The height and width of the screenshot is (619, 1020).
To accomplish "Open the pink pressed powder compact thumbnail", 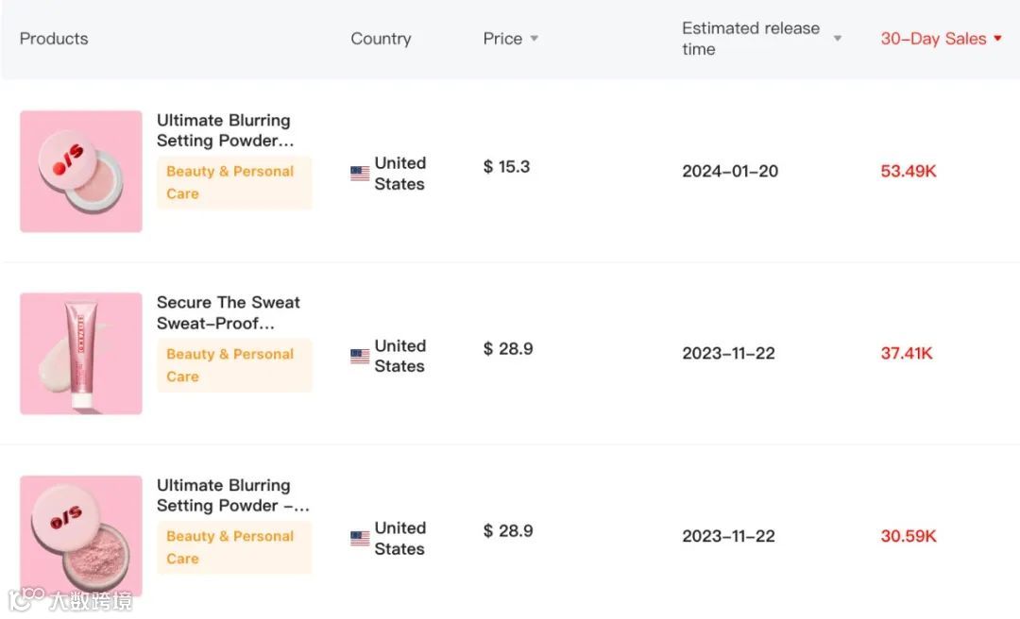I will [81, 172].
